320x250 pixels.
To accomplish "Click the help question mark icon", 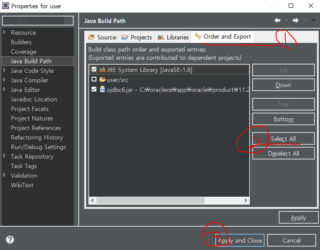I will coord(10,240).
